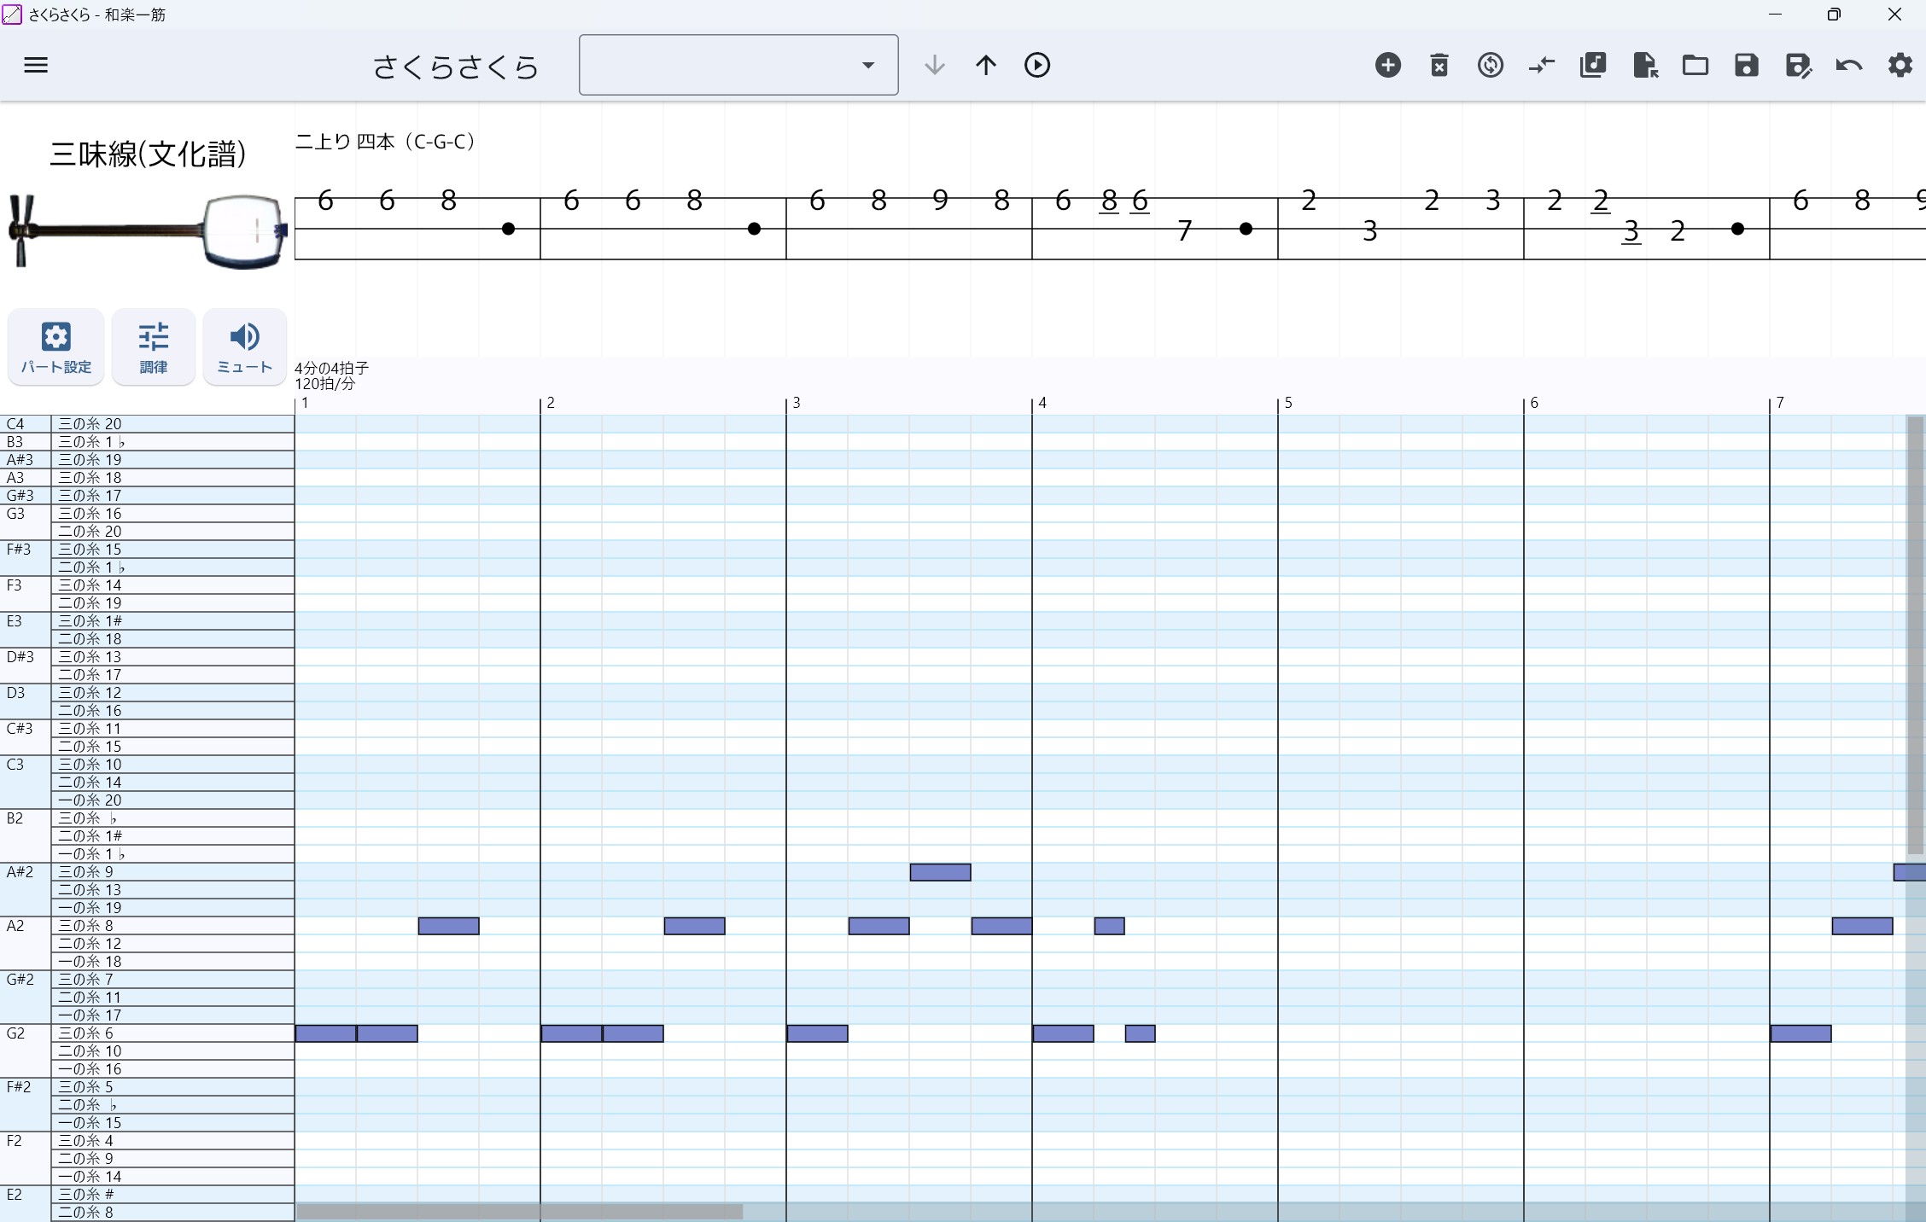Click the add part plus icon
Image resolution: width=1926 pixels, height=1222 pixels.
pos(1388,65)
